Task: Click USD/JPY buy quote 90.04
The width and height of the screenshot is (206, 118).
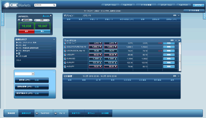Action: coord(111,55)
